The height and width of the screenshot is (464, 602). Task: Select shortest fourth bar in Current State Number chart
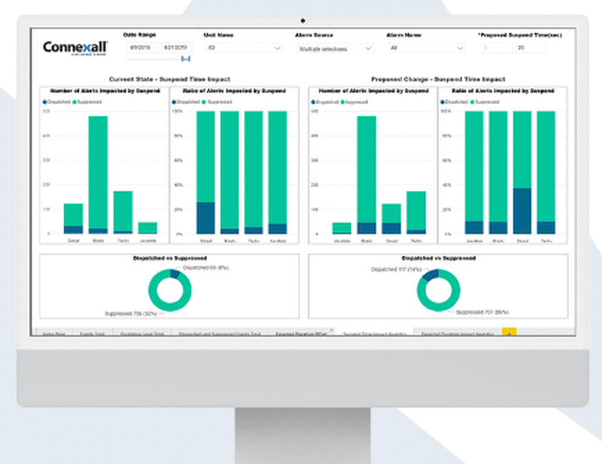click(148, 228)
